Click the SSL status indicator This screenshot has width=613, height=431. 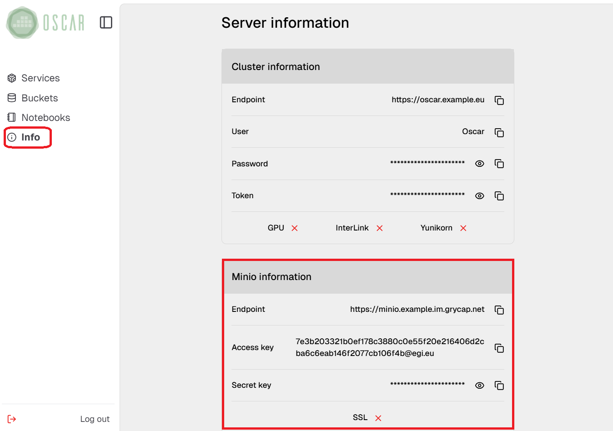(378, 418)
